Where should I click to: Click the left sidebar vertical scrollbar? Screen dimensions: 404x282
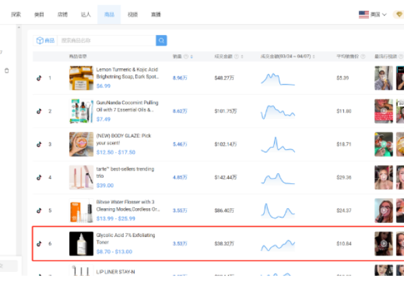(x=19, y=141)
